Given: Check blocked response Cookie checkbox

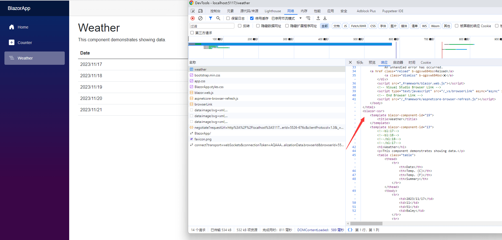Looking at the screenshot, I should [x=457, y=26].
